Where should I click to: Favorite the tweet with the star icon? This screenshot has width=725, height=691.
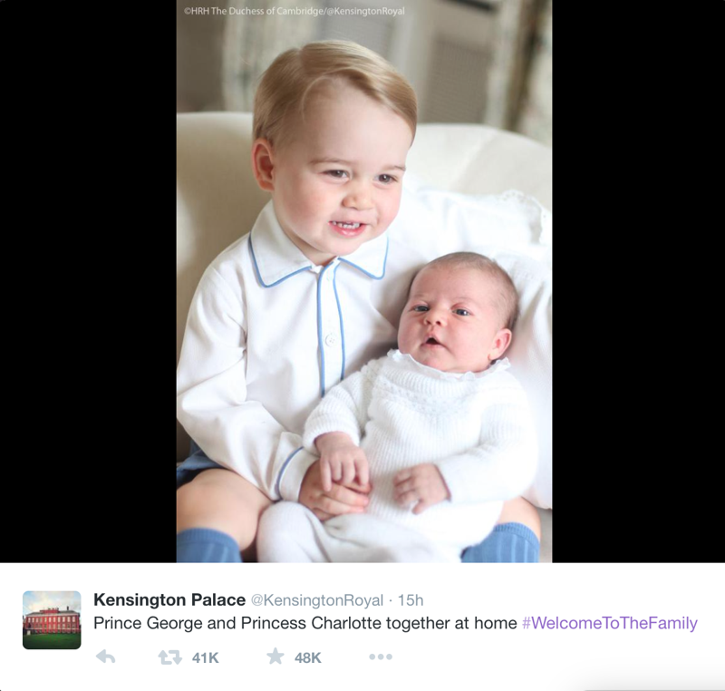pos(275,657)
